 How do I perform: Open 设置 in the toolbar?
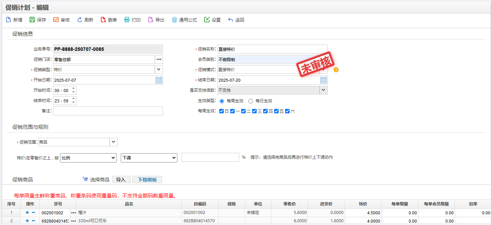[212, 20]
